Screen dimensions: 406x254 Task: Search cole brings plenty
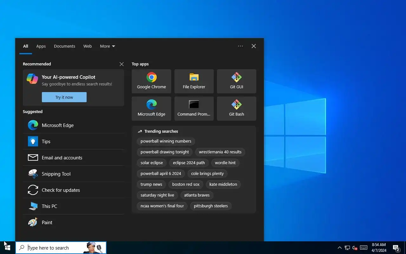pyautogui.click(x=207, y=173)
